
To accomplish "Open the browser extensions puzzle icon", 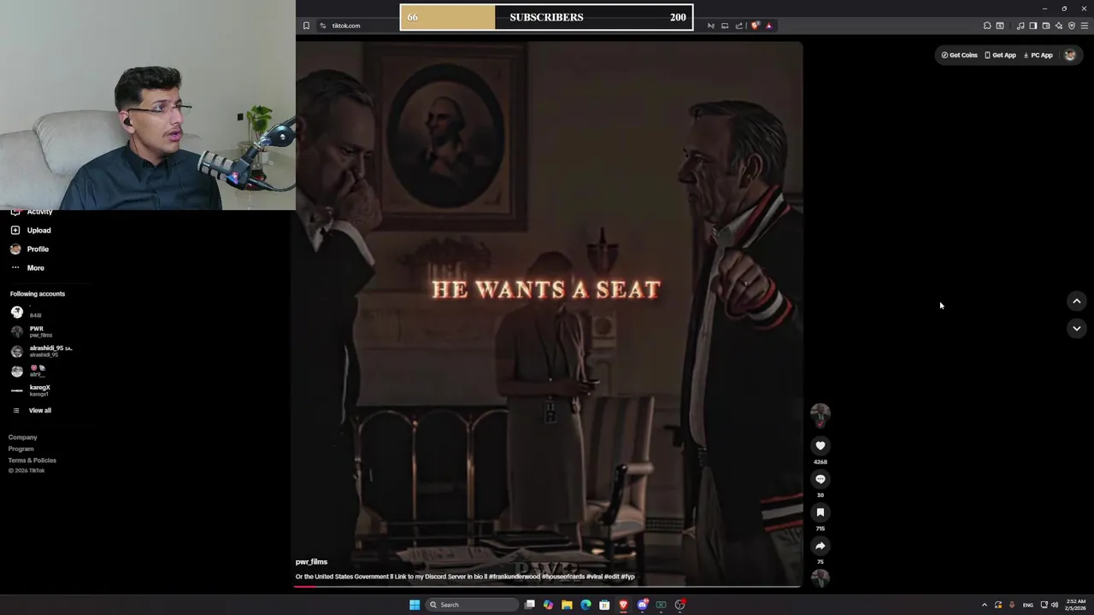I will (987, 26).
